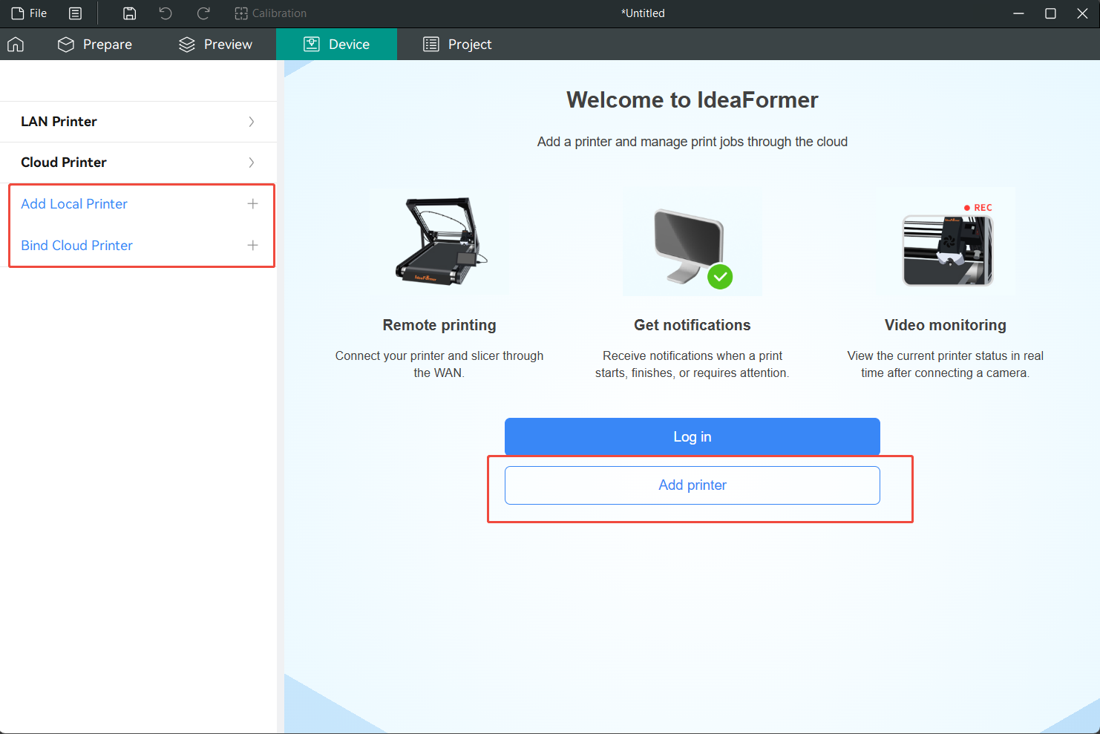Click the Remote printing heading
Viewport: 1100px width, 734px height.
[x=439, y=325]
